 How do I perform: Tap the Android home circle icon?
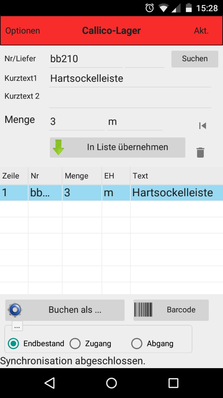tap(111, 383)
